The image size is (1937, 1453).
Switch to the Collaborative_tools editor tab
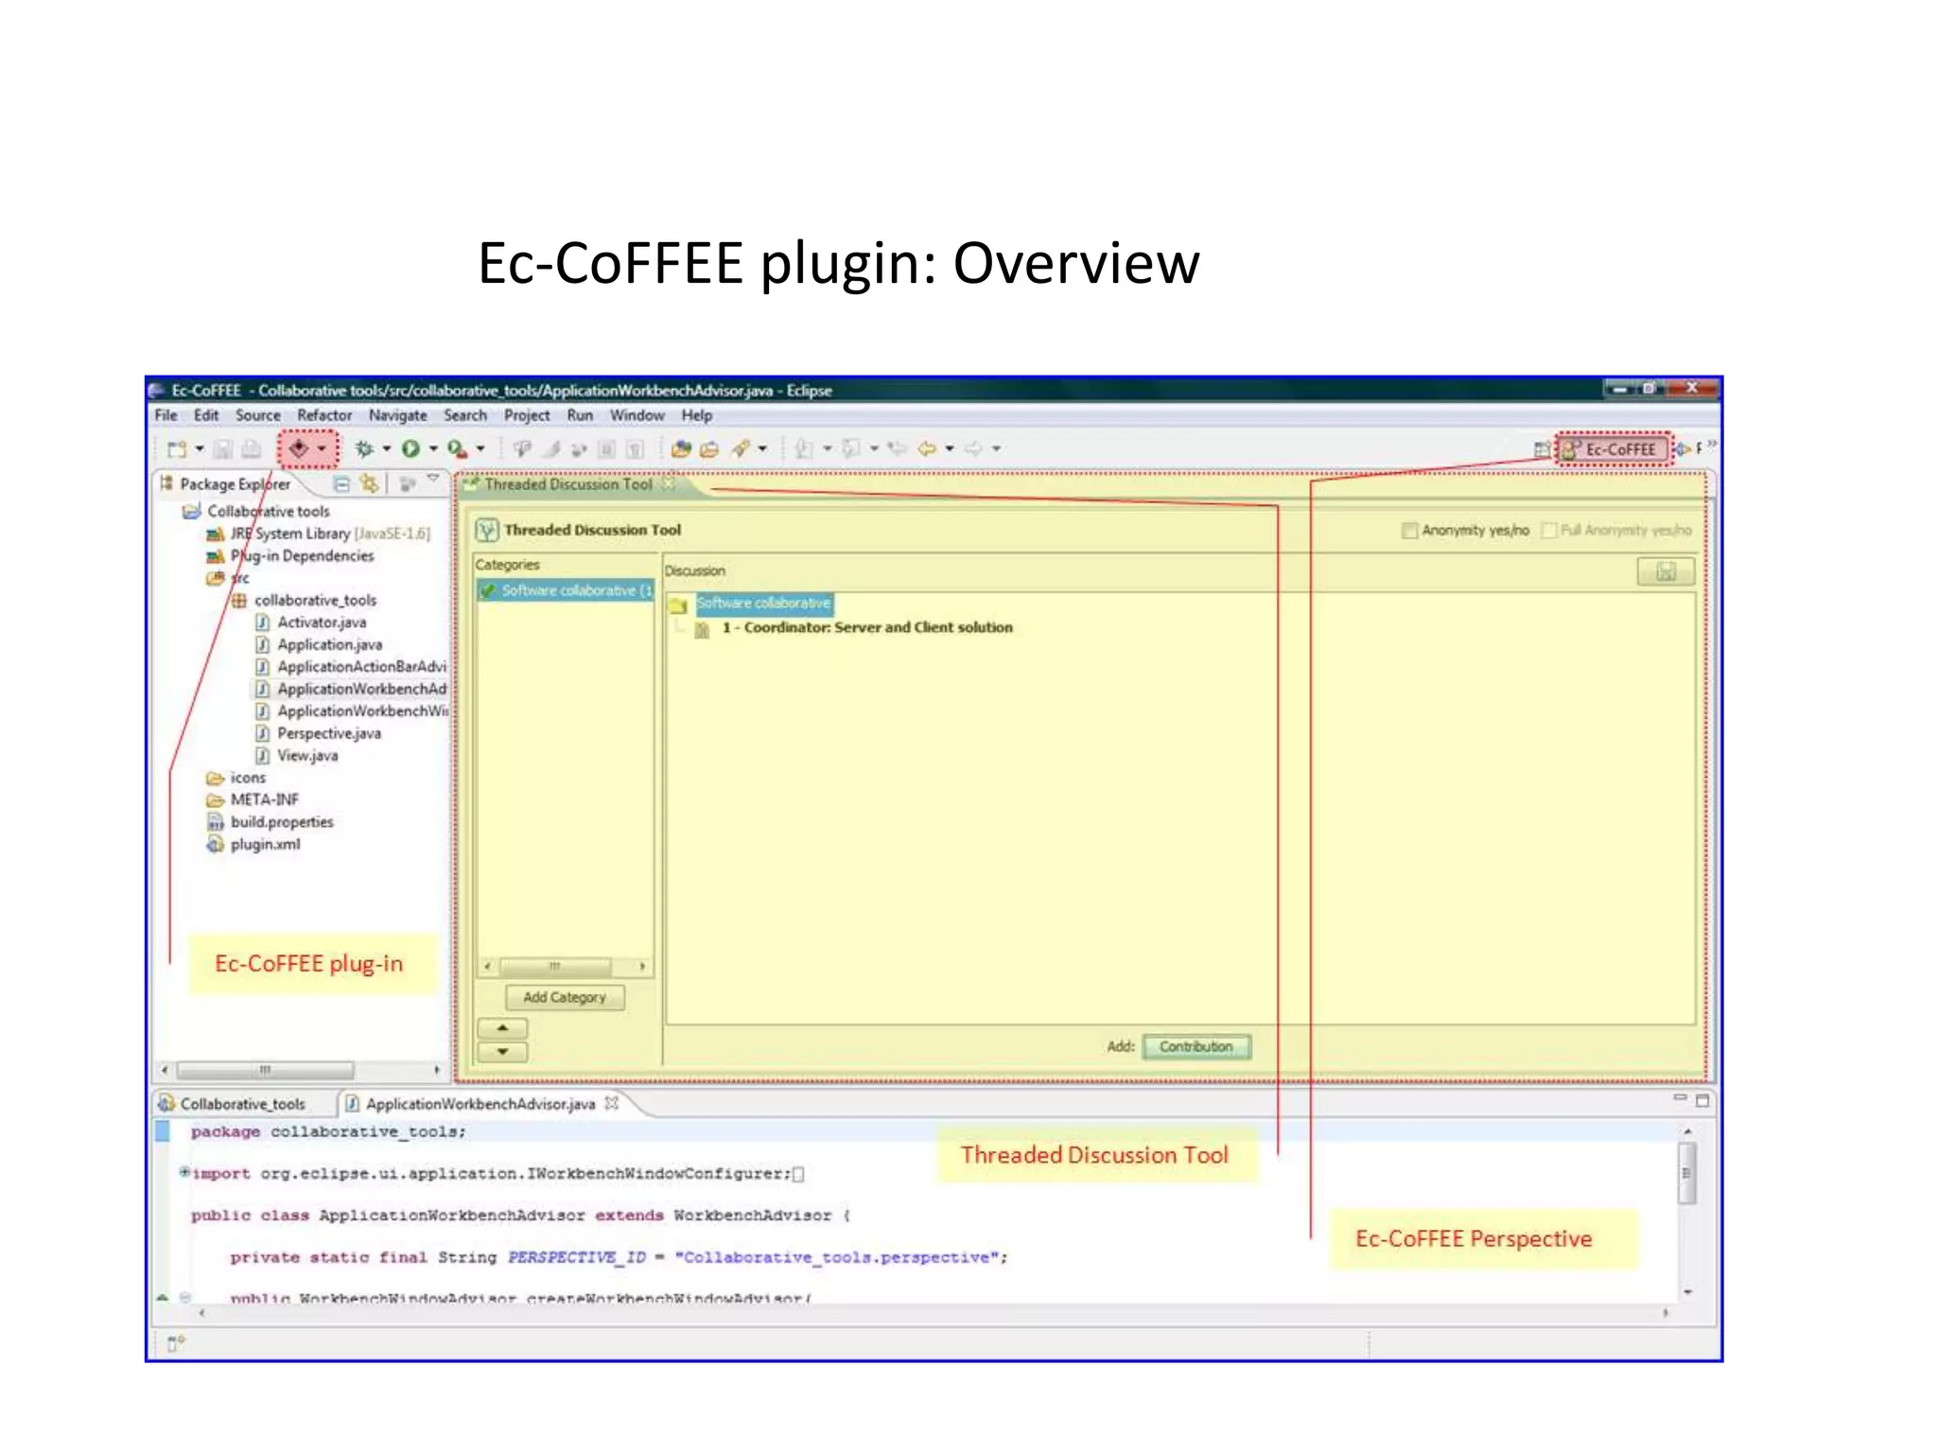(242, 1104)
